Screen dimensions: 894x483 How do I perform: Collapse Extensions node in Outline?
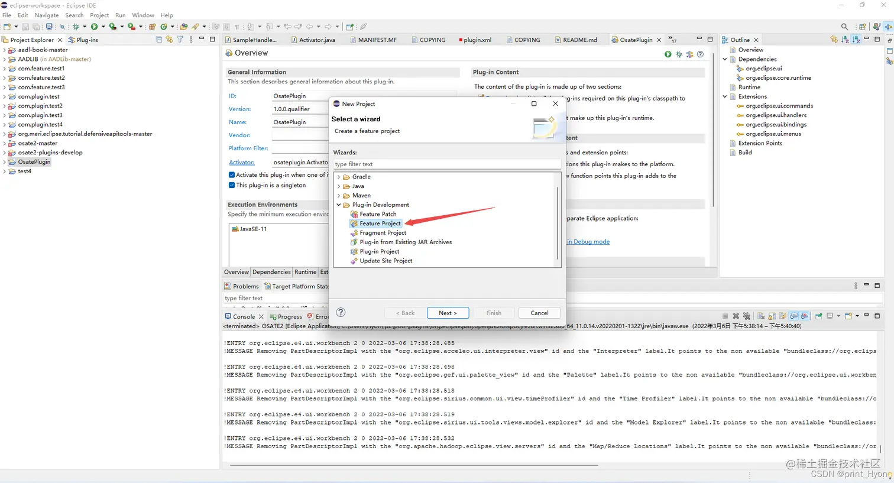tap(725, 96)
